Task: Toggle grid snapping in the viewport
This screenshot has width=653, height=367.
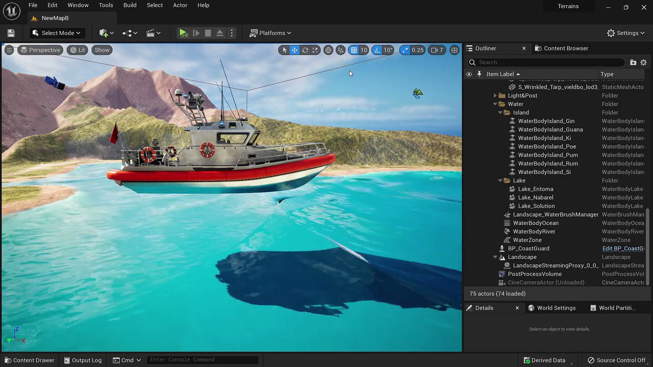Action: click(354, 49)
